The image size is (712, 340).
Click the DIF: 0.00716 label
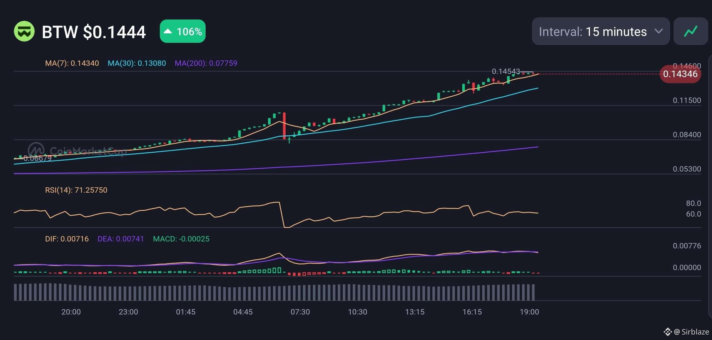[x=67, y=239]
